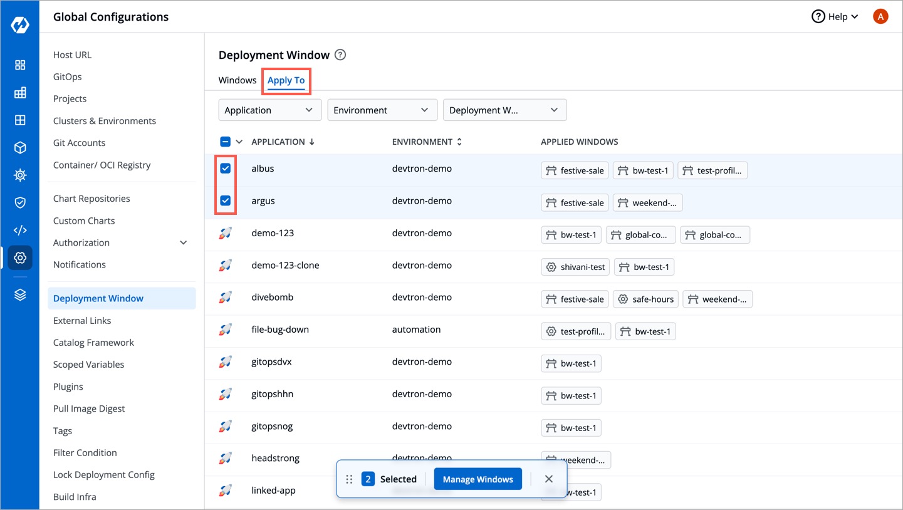Click the stack icon at sidebar bottom
Screen dimensions: 903x510
(20, 294)
